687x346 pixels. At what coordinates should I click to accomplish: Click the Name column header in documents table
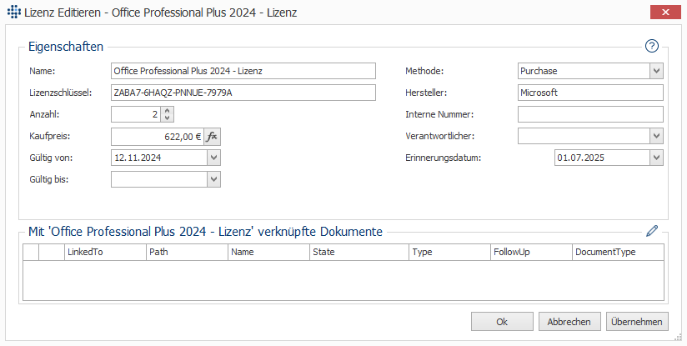(x=268, y=252)
